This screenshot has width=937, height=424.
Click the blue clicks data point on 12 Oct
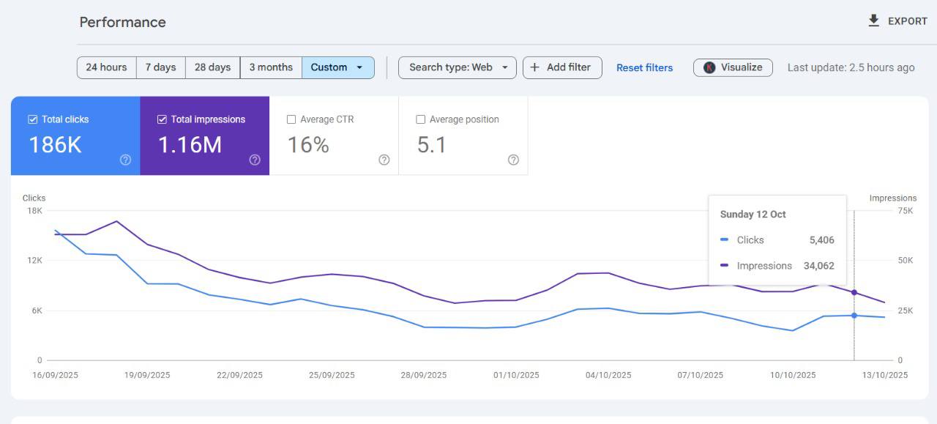(854, 316)
